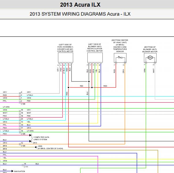Select the pin 18 LT GRN wire label
This screenshot has width=174, height=173.
point(30,131)
